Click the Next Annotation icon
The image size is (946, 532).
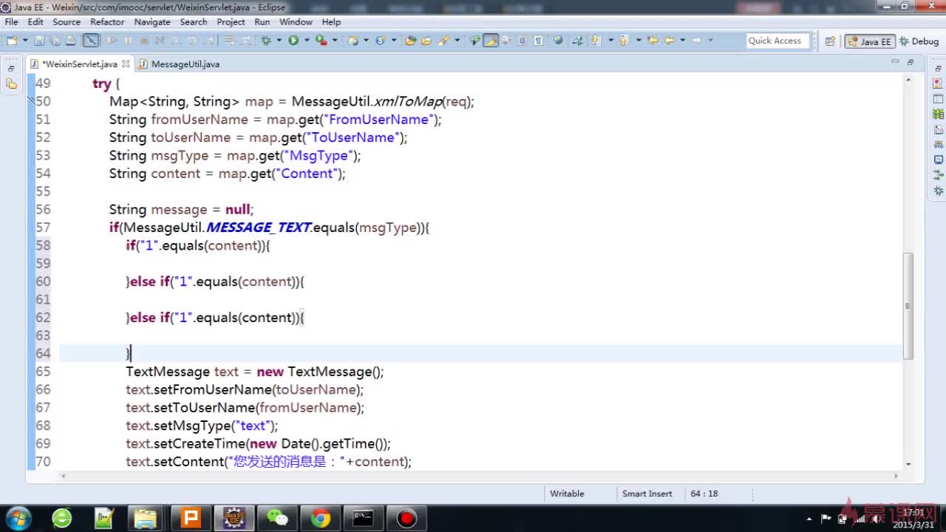(x=596, y=41)
